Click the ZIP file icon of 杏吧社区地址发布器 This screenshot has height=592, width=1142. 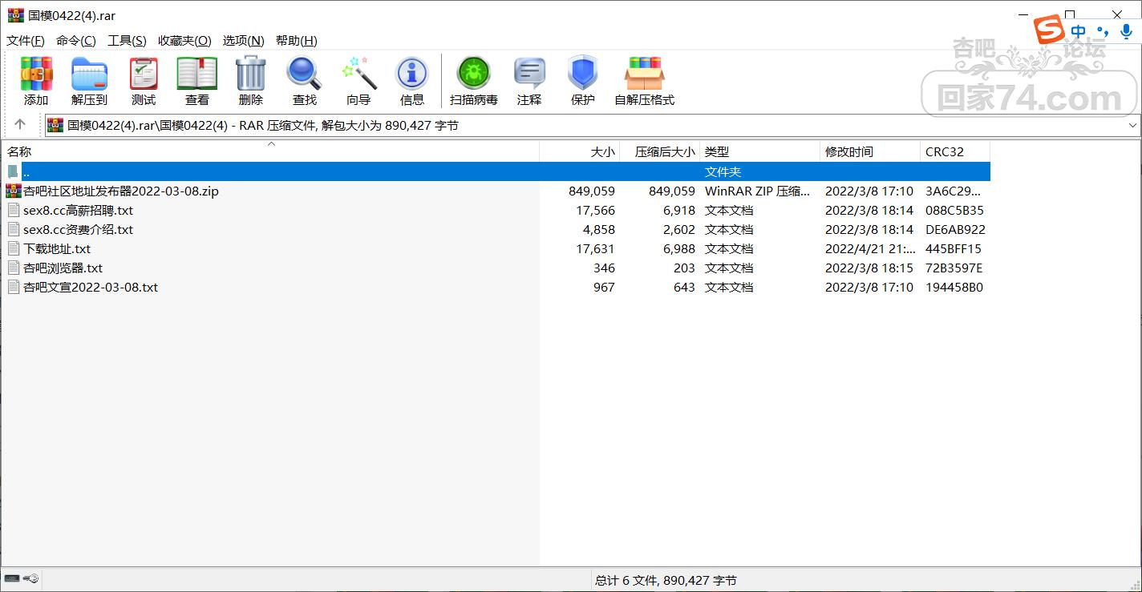pyautogui.click(x=13, y=191)
